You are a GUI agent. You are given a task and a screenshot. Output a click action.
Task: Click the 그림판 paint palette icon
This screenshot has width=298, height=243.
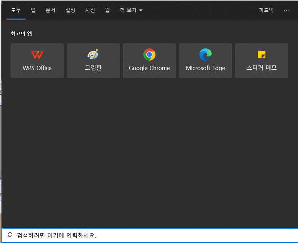click(x=93, y=55)
